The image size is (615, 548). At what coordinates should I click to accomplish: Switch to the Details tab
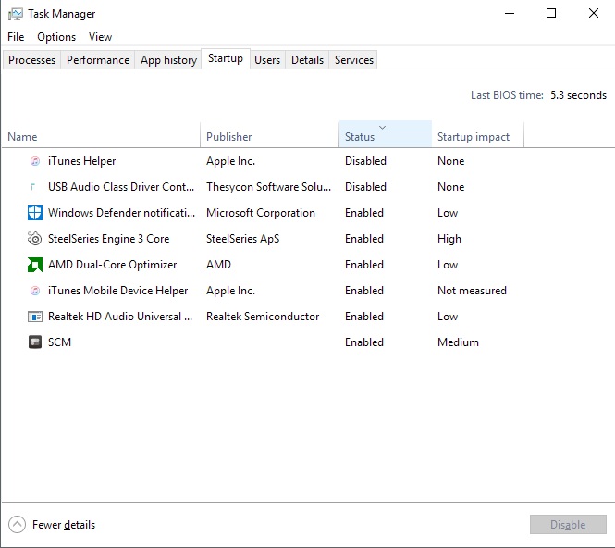tap(307, 60)
